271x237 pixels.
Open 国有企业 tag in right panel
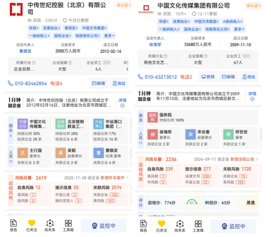click(x=192, y=29)
